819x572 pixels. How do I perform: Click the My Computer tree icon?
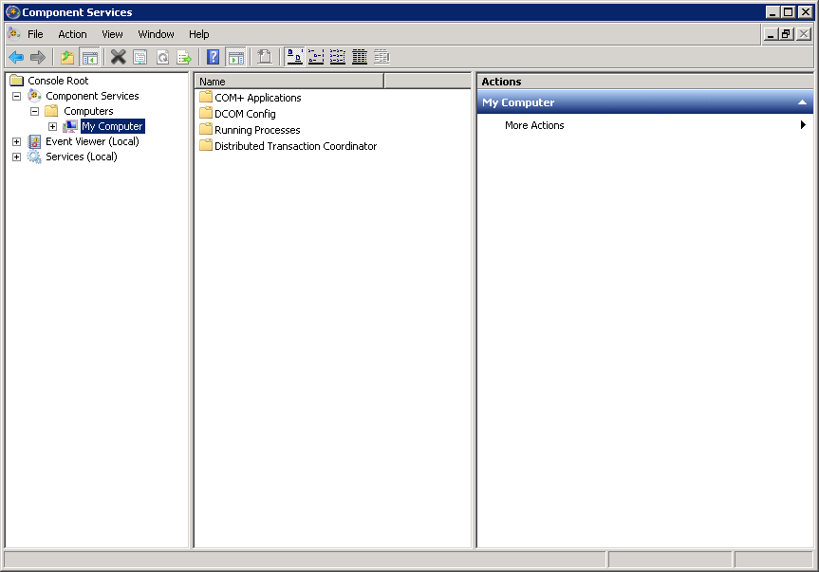70,126
